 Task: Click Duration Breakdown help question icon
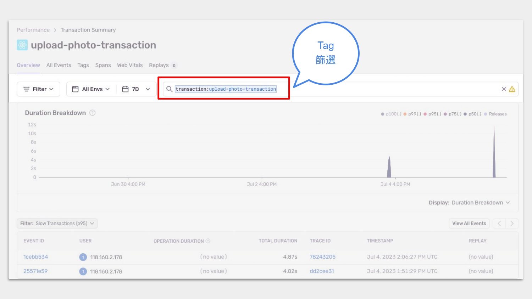[x=93, y=113]
